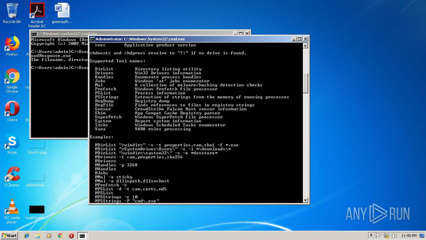Maximize the Administrator cmd window
Viewport: 426px width, 240px height.
[x=299, y=39]
